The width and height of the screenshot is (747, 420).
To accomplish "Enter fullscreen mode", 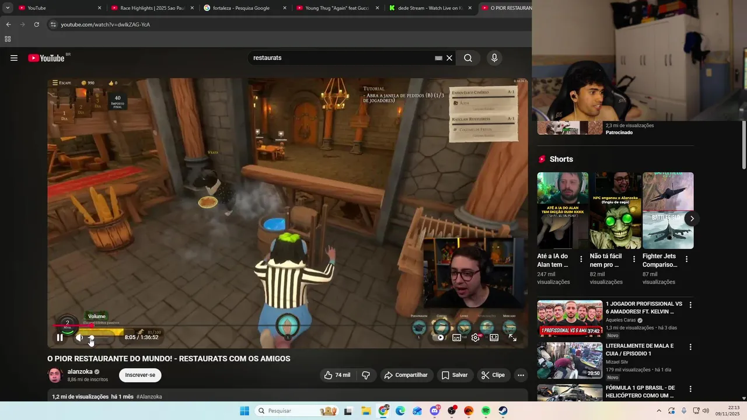I will tap(513, 337).
